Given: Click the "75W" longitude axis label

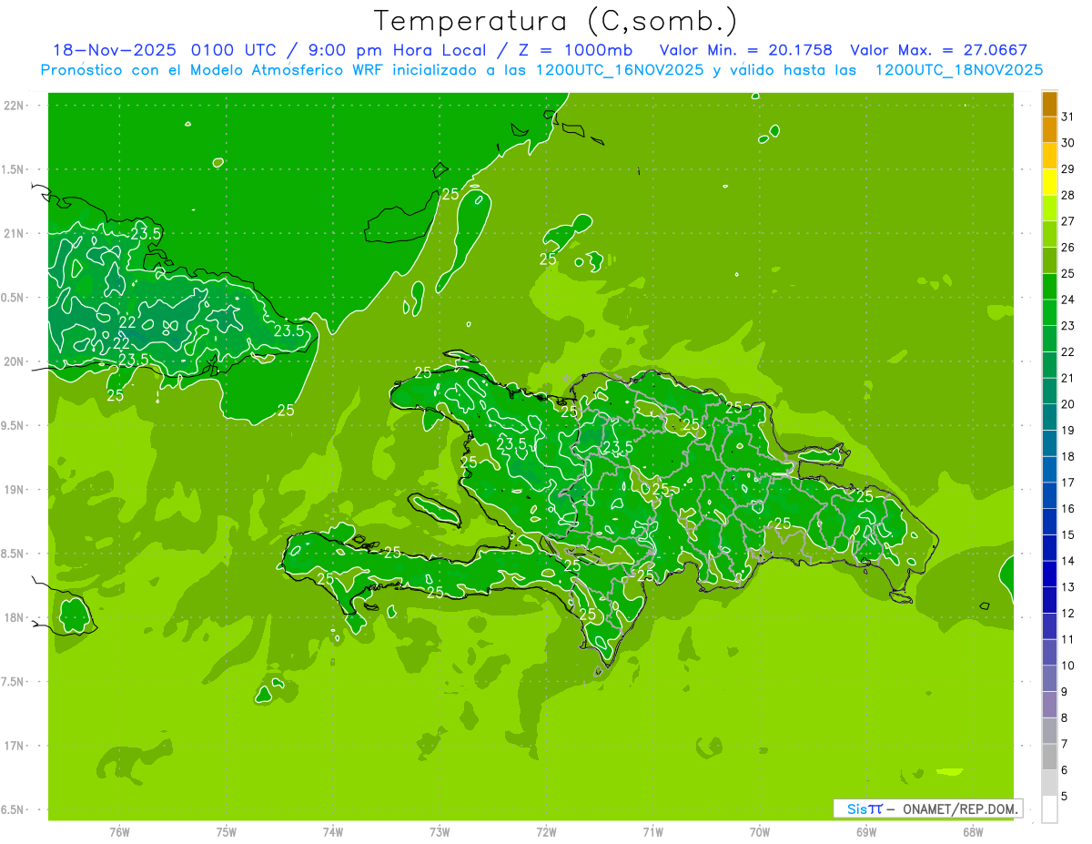Looking at the screenshot, I should pos(227,831).
